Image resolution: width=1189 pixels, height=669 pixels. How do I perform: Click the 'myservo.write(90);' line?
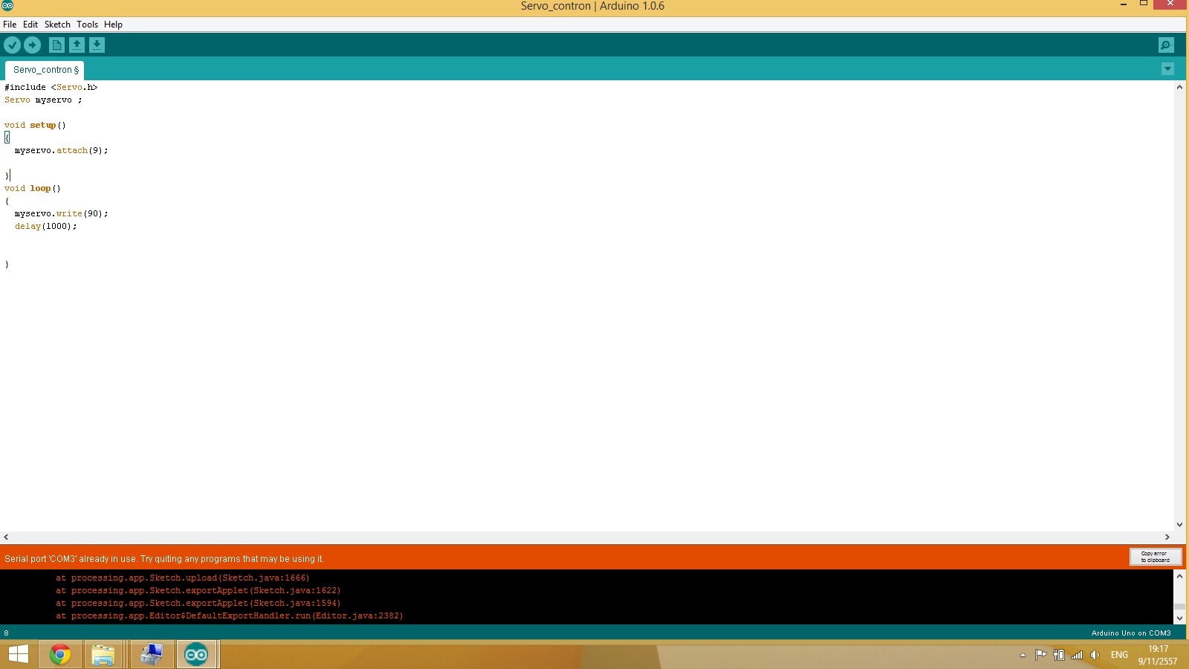[61, 213]
